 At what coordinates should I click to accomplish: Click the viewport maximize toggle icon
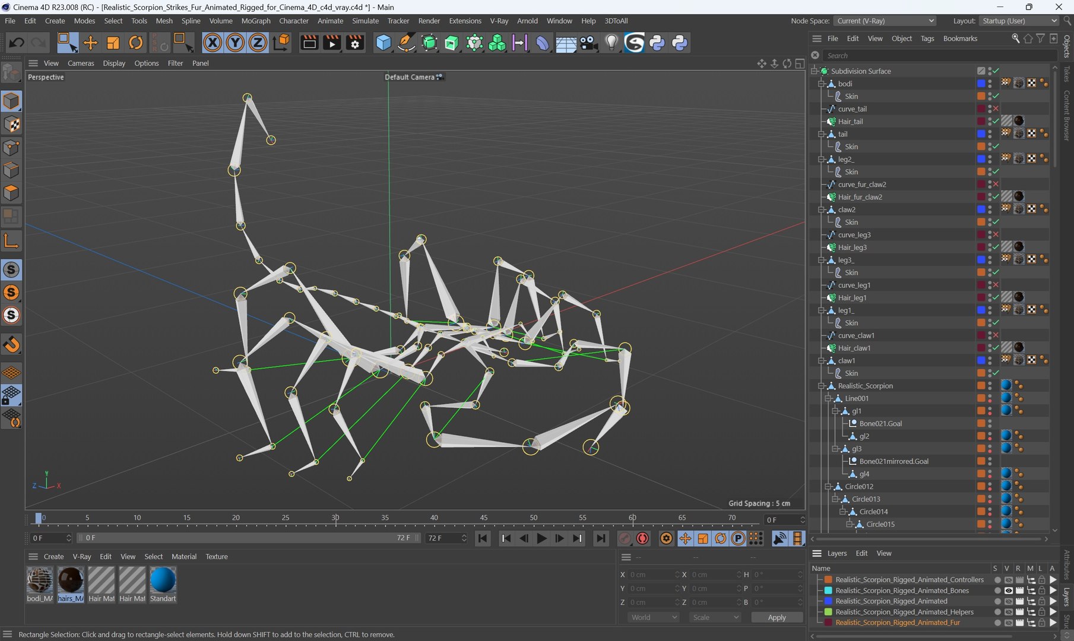(x=800, y=64)
